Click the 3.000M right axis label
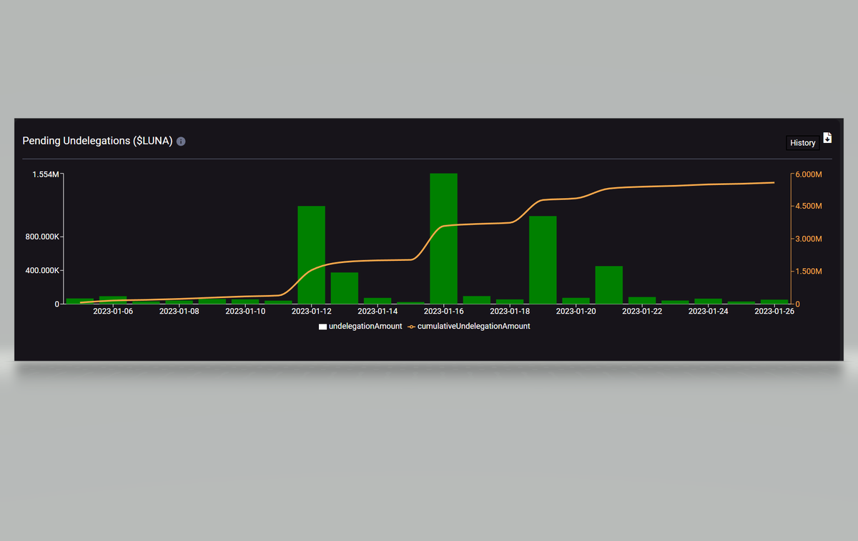Image resolution: width=858 pixels, height=541 pixels. (809, 239)
